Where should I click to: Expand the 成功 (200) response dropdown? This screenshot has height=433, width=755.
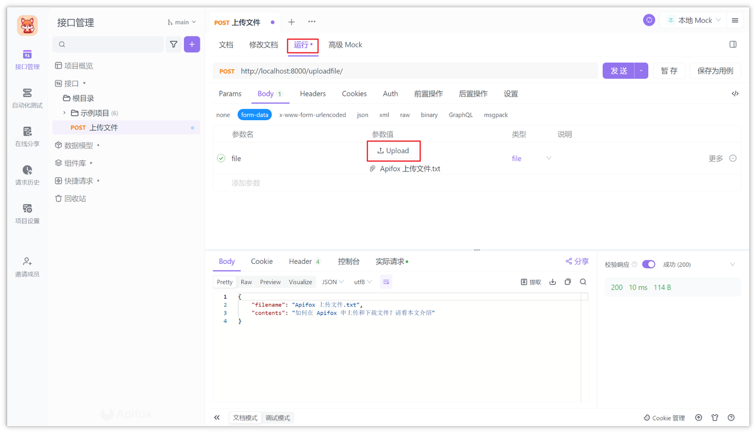[733, 265]
